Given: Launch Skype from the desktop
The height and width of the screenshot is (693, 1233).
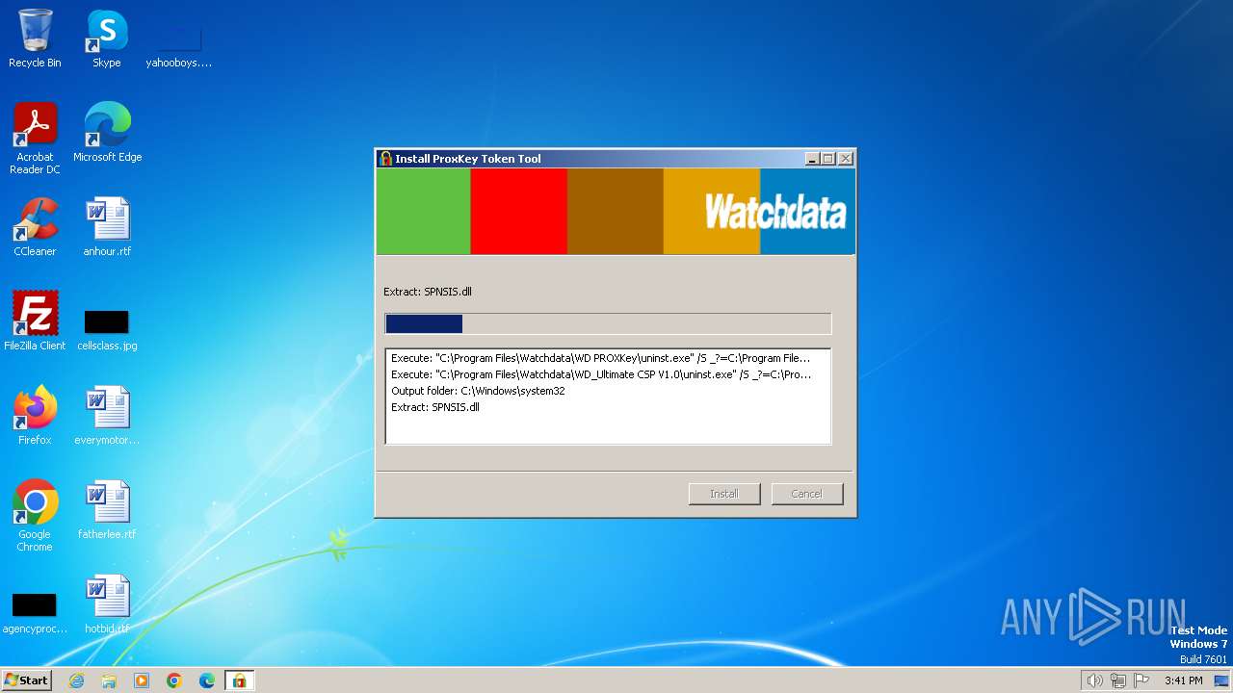Looking at the screenshot, I should (x=107, y=38).
